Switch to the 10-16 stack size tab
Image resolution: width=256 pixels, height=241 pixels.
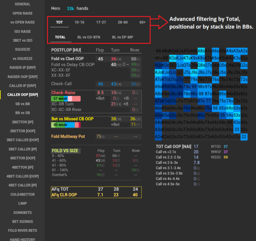point(79,22)
